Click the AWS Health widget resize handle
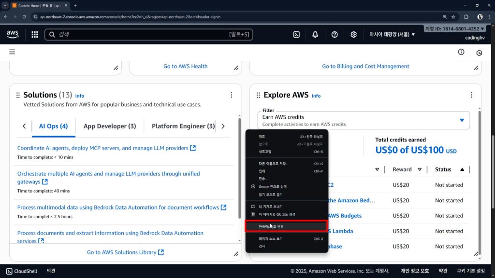This screenshot has height=278, width=495. coord(236,68)
